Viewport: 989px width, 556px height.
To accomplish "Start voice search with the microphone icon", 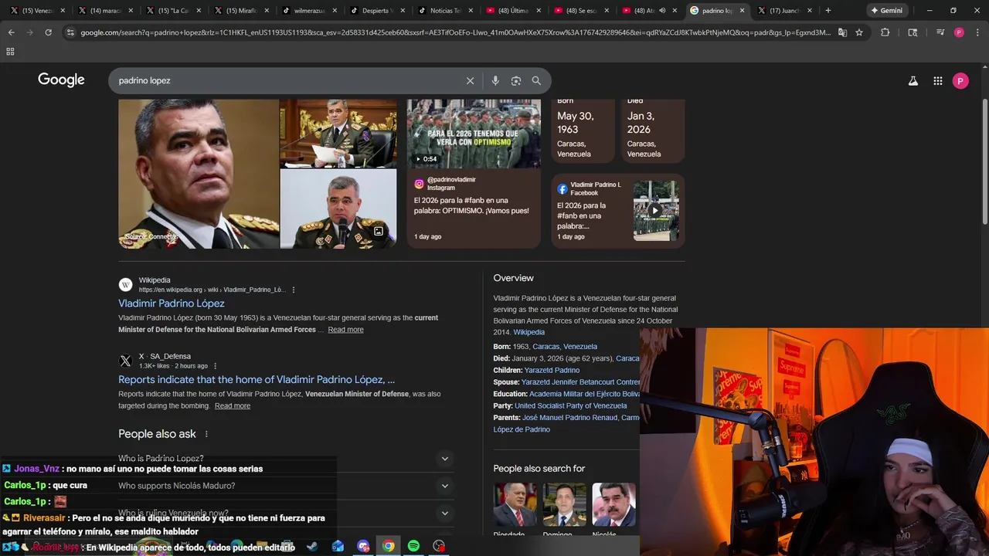I will click(495, 80).
